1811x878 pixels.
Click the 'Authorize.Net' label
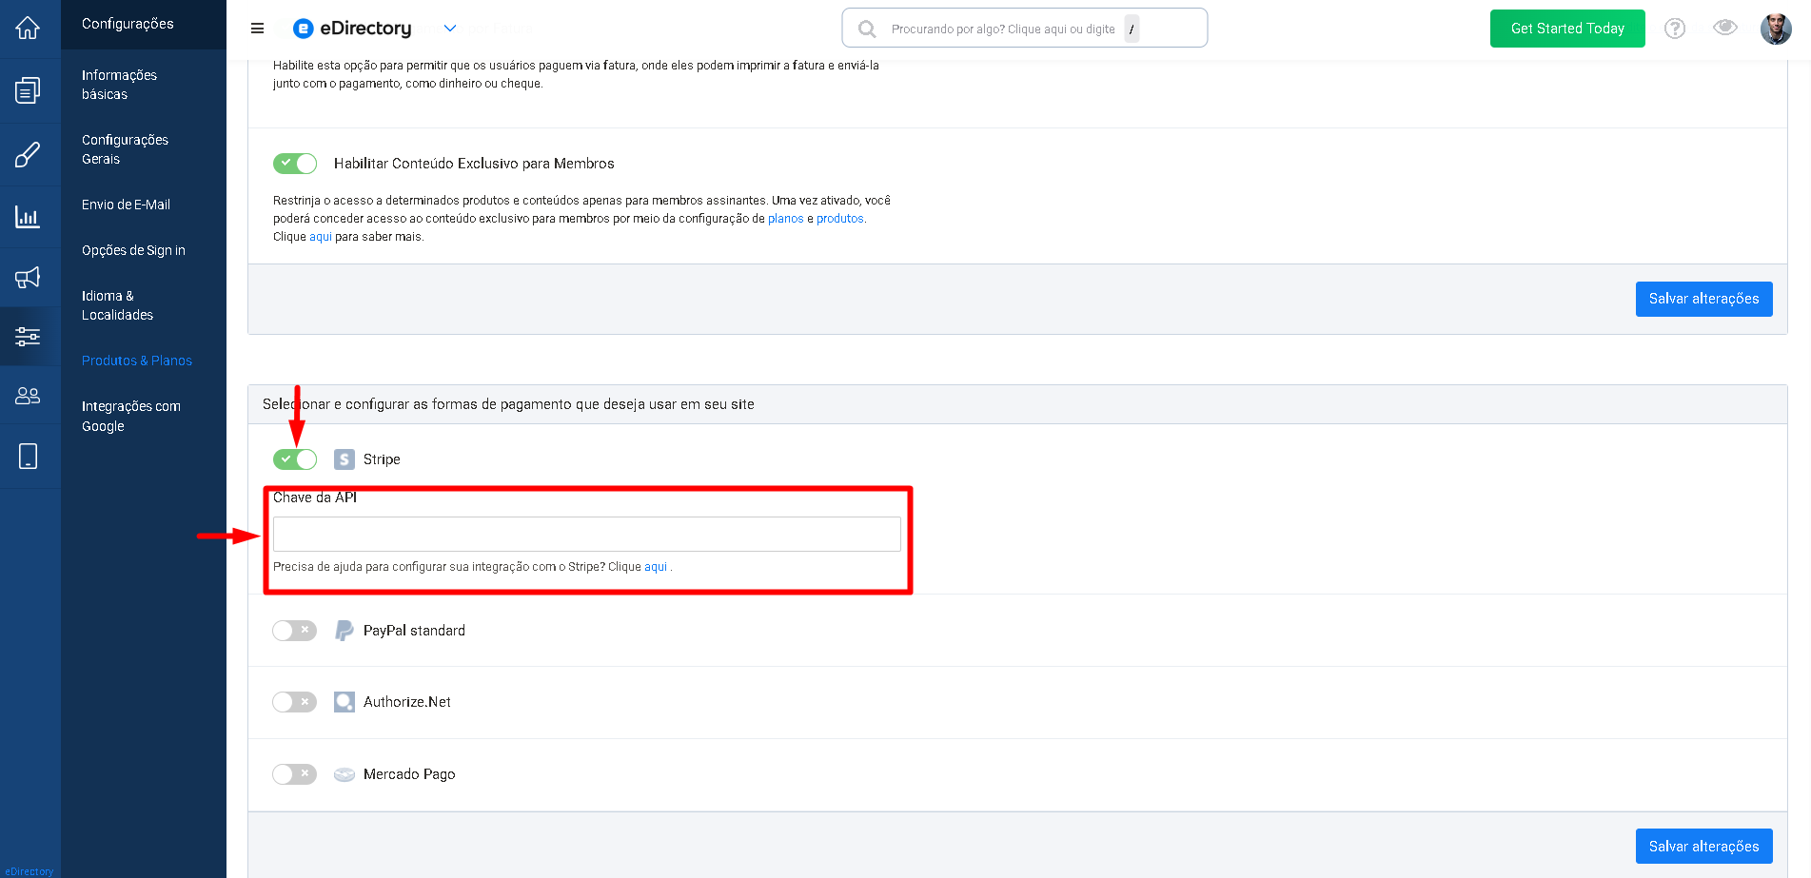[407, 702]
